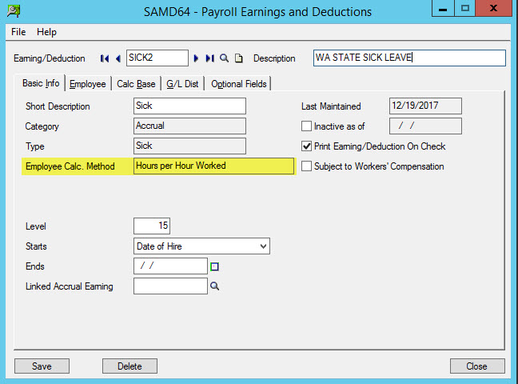This screenshot has height=384, width=518.
Task: Close window with the red X
Action: click(493, 8)
